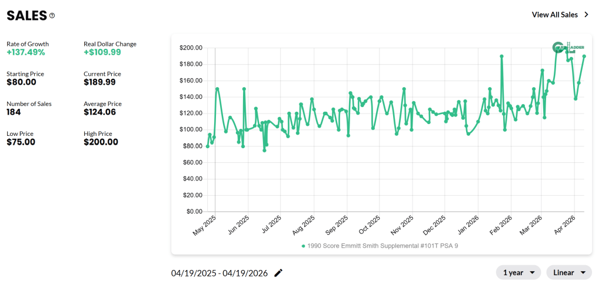Open the 1 year range dropdown
Viewport: 602px width, 287px height.
click(518, 272)
